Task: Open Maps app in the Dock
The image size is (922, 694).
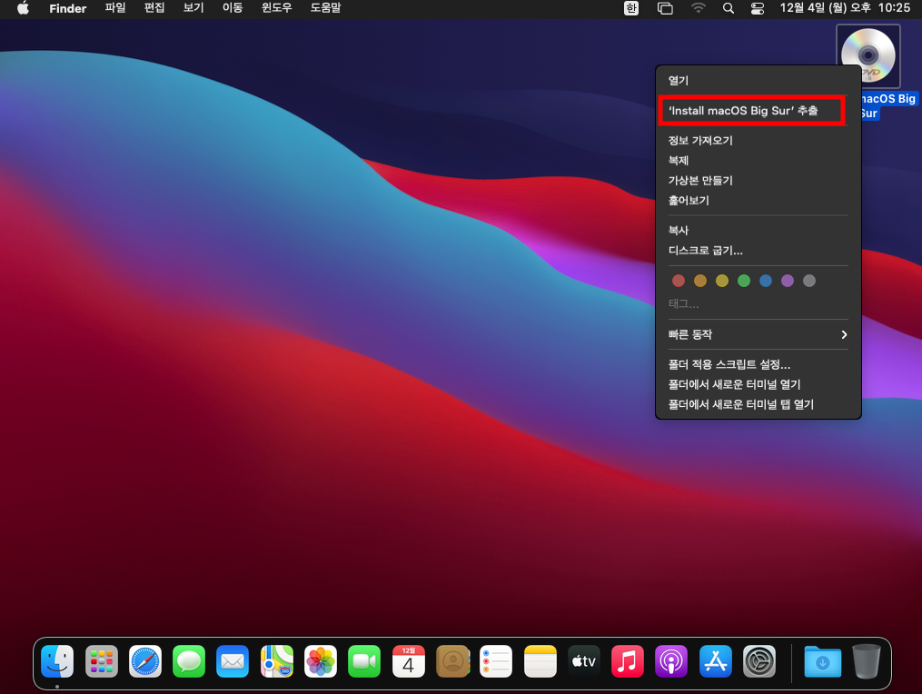Action: point(277,661)
